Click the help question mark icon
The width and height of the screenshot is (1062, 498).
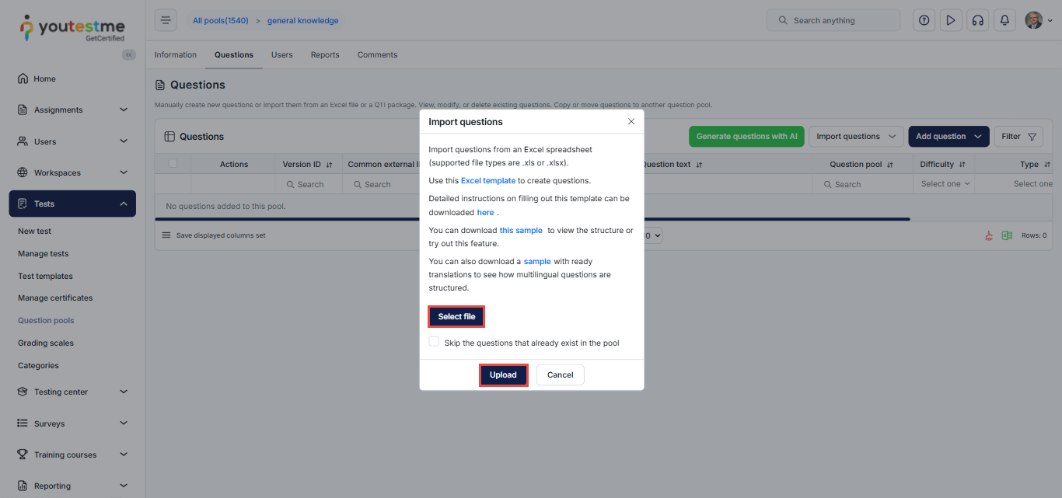point(924,20)
